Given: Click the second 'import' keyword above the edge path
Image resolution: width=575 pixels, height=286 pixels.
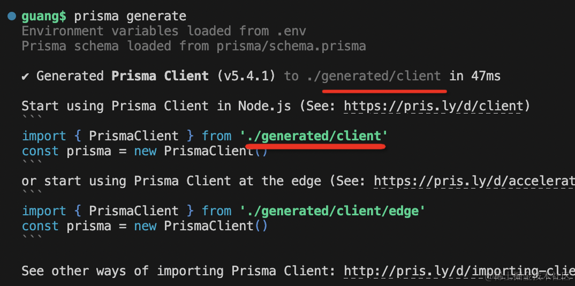Looking at the screenshot, I should coord(44,211).
